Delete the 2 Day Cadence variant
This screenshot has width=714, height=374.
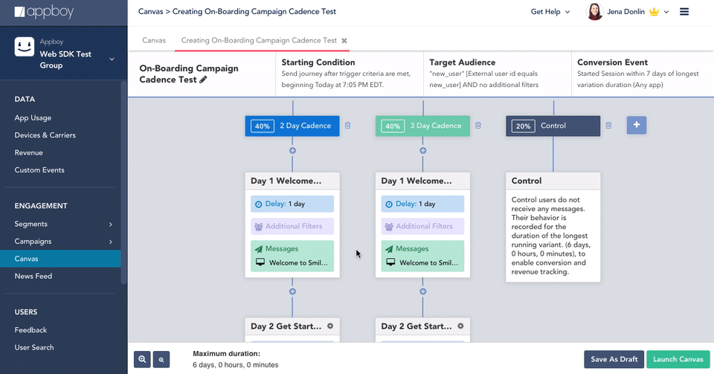pos(347,126)
